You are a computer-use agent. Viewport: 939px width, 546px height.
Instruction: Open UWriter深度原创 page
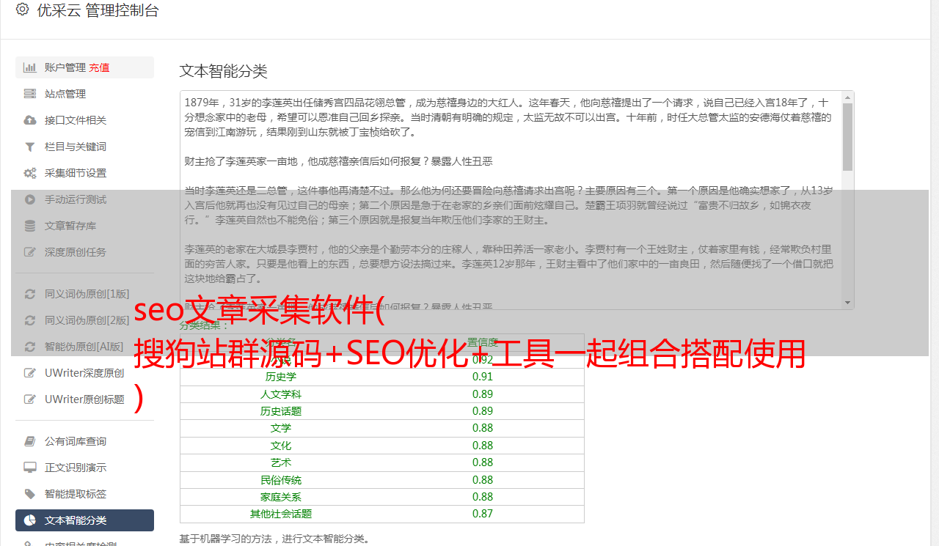(84, 373)
